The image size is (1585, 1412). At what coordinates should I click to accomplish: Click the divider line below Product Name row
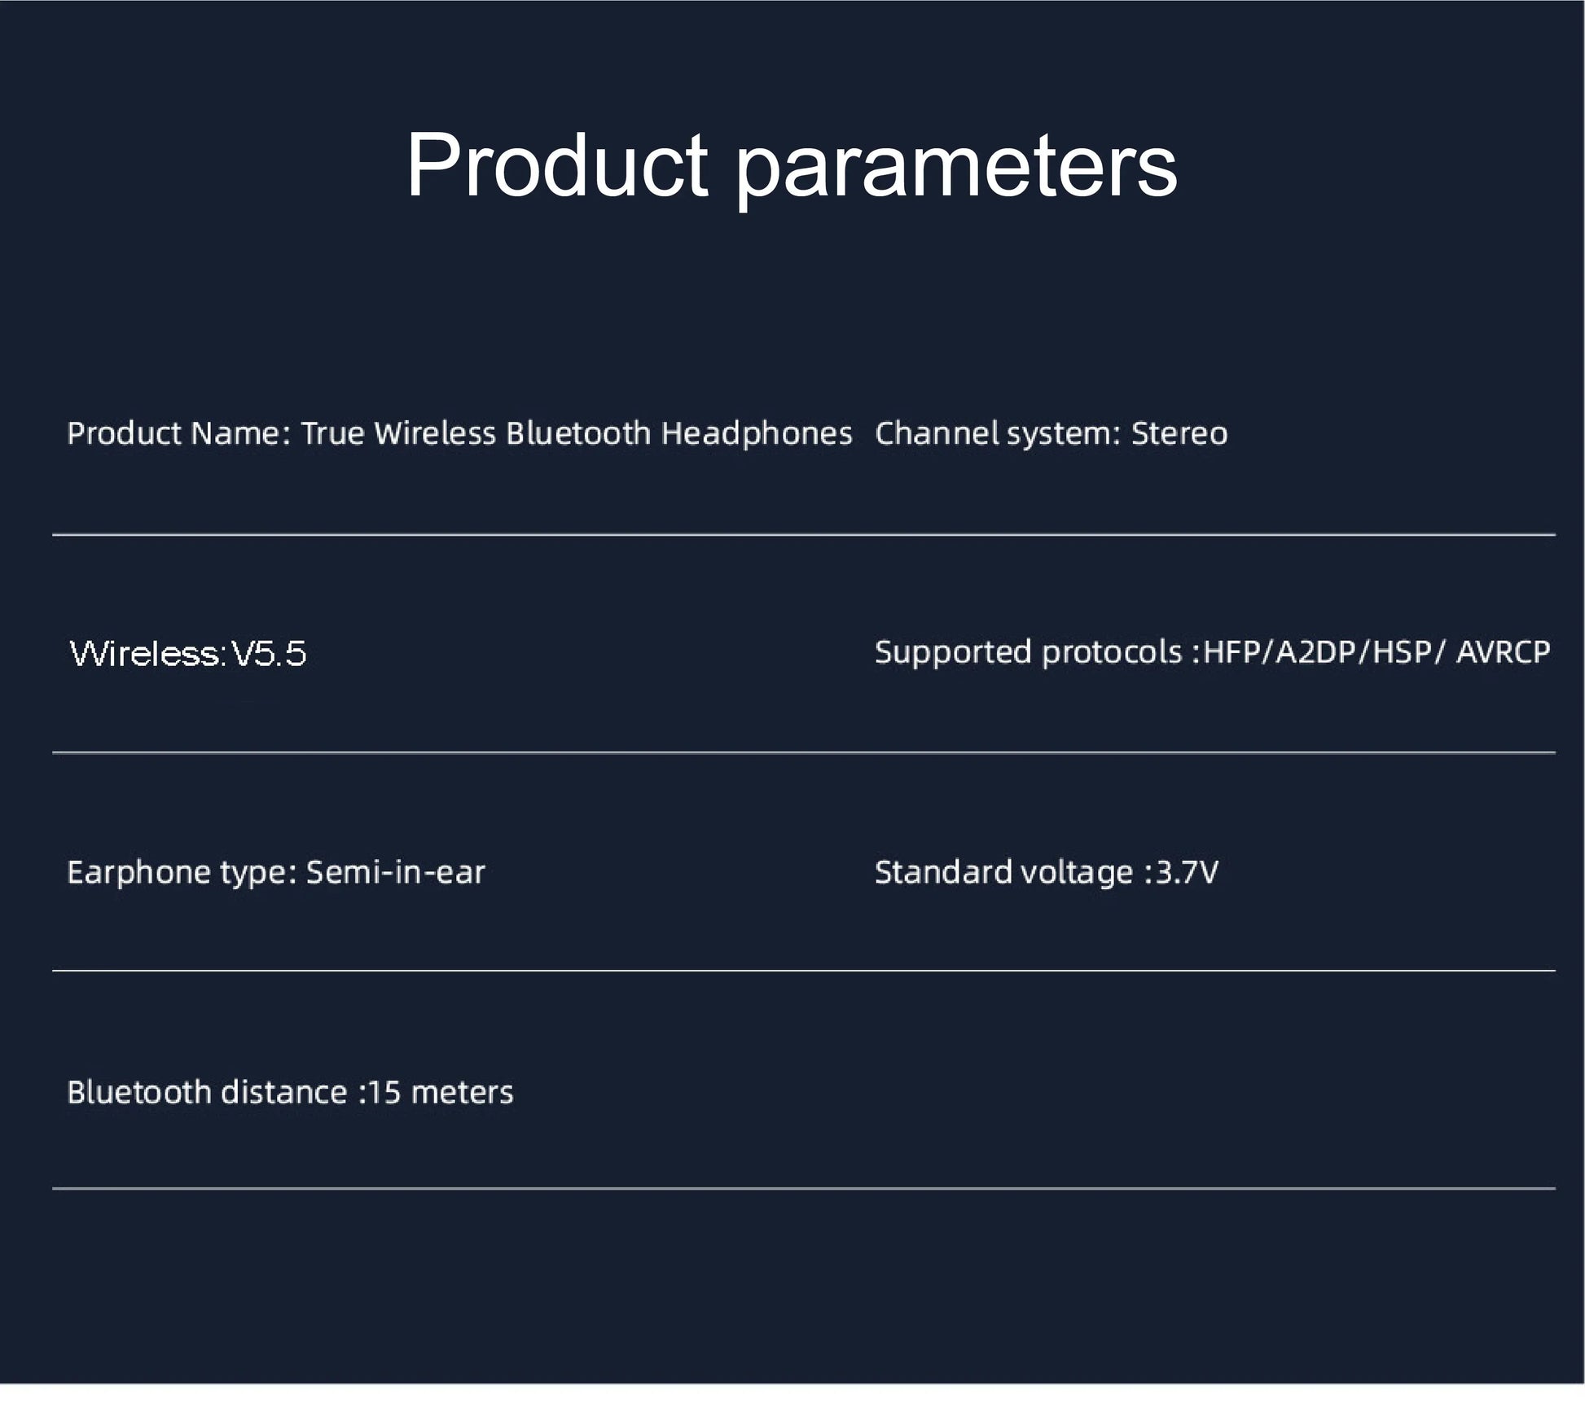pos(804,535)
